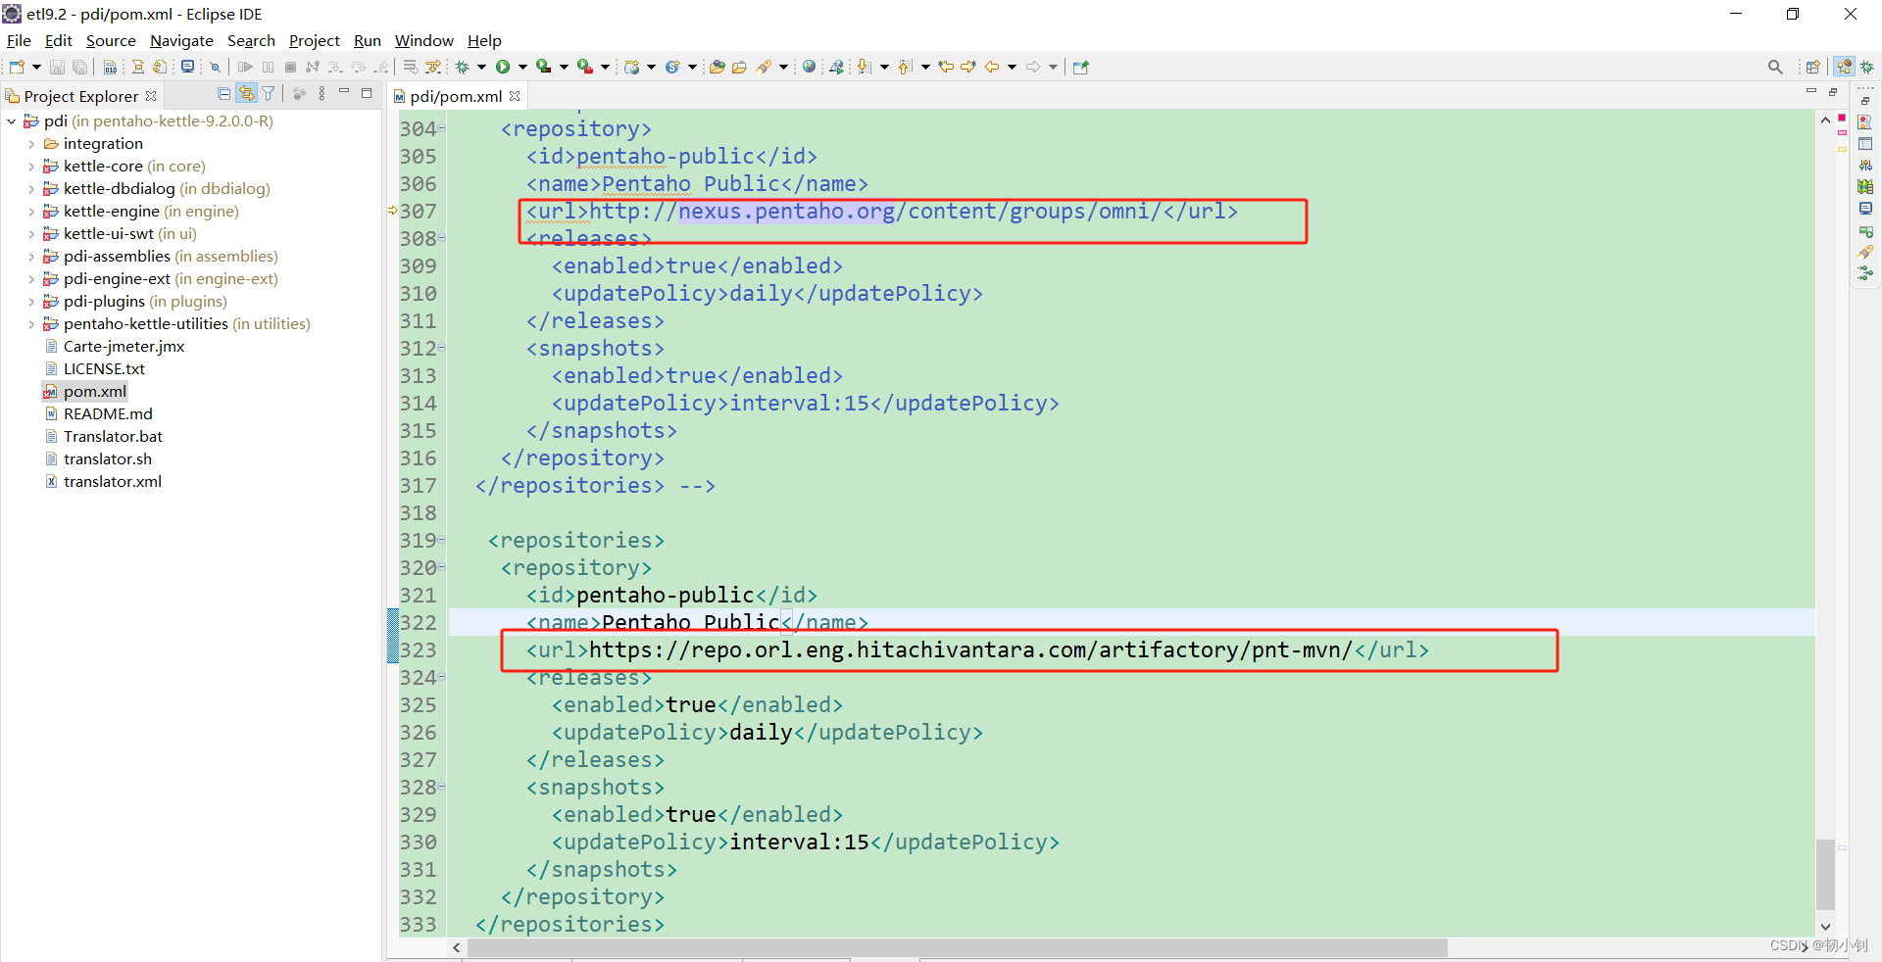
Task: Toggle Skip All Breakpoints icon
Action: pyautogui.click(x=215, y=67)
